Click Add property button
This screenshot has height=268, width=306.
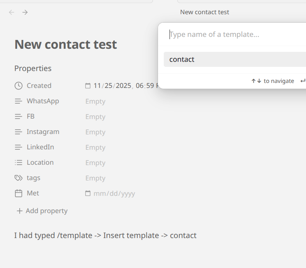tap(42, 211)
